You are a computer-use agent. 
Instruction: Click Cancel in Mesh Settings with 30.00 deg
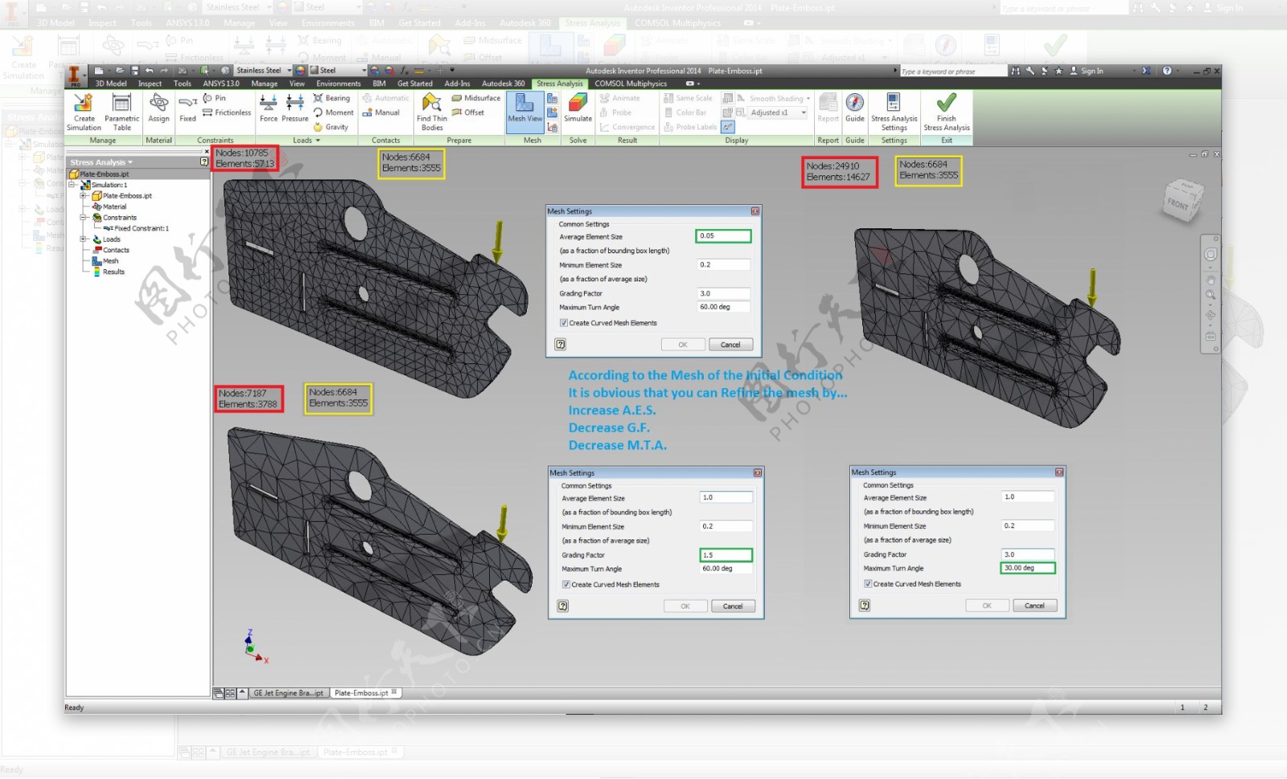point(1034,605)
